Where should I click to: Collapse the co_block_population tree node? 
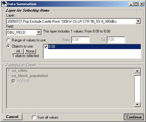click(x=9, y=76)
